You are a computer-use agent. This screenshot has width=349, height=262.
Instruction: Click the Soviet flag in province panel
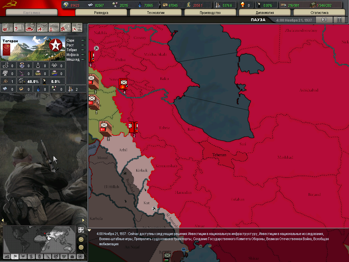point(6,49)
